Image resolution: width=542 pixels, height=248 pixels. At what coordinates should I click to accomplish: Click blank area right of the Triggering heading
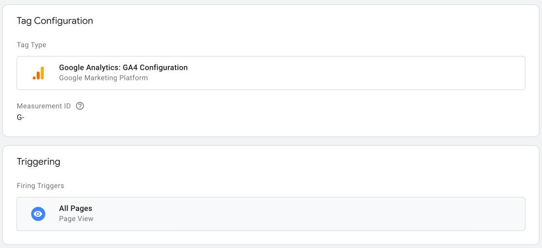point(289,162)
